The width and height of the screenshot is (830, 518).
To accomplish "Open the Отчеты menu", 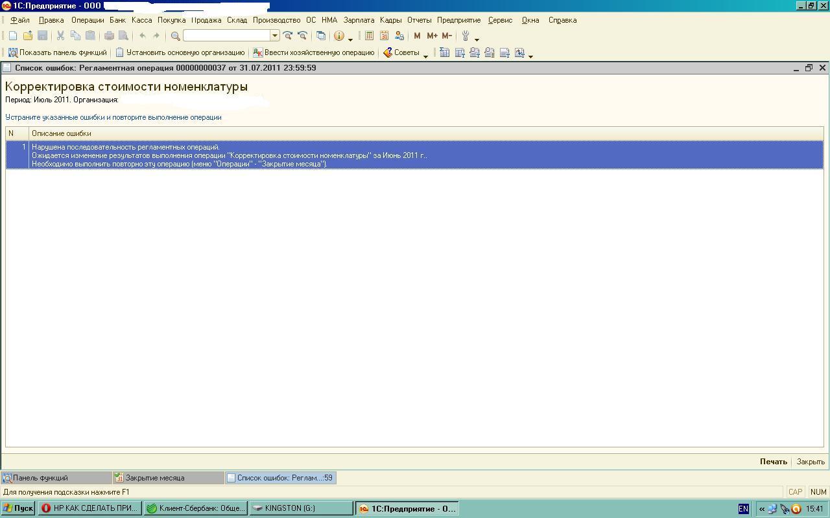I will (419, 20).
